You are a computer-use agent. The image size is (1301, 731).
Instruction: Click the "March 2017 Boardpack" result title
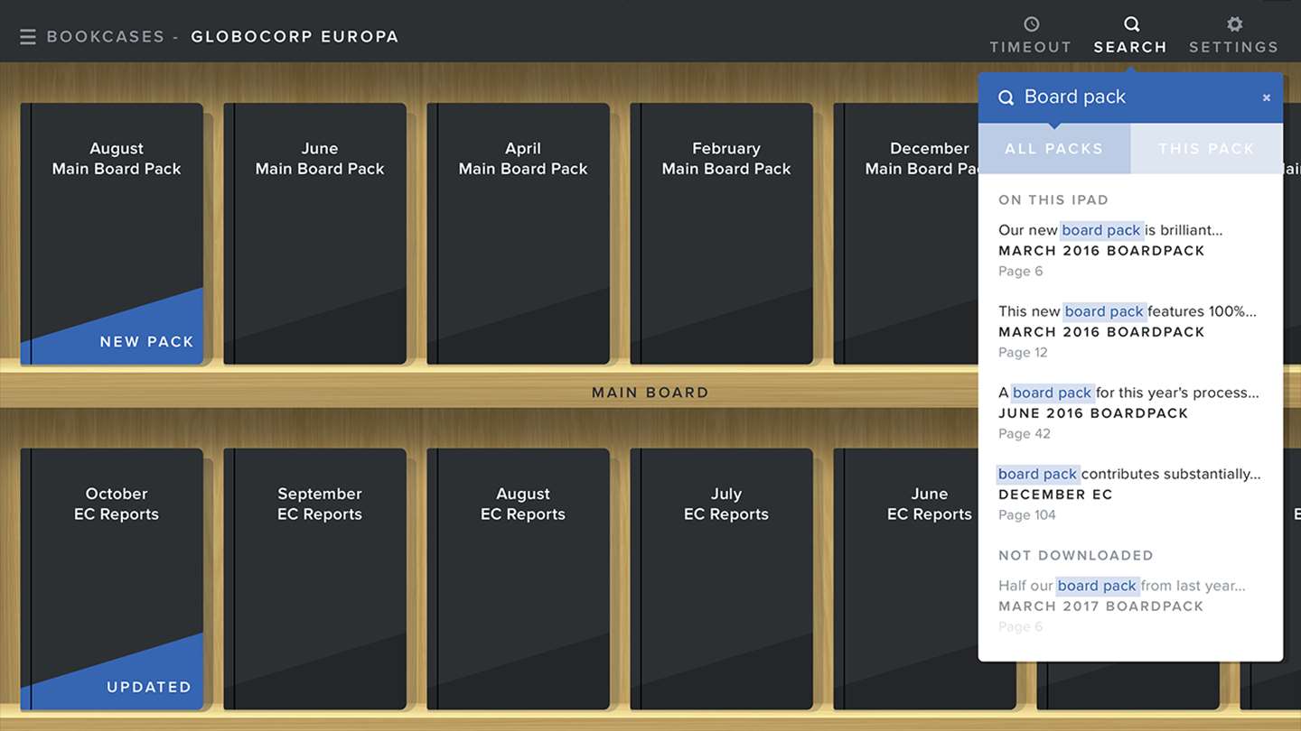pyautogui.click(x=1101, y=606)
